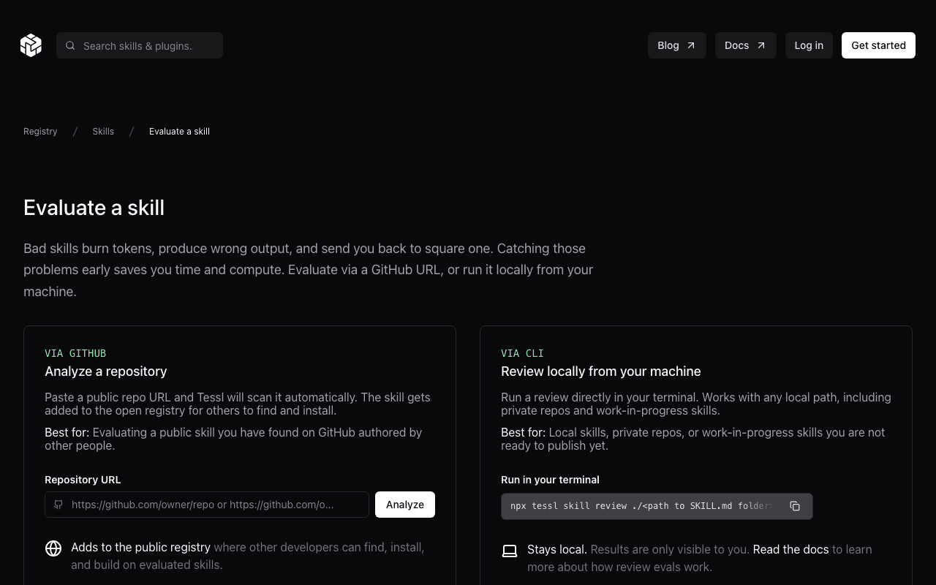The image size is (936, 585).
Task: Select the Log in button
Action: (809, 45)
